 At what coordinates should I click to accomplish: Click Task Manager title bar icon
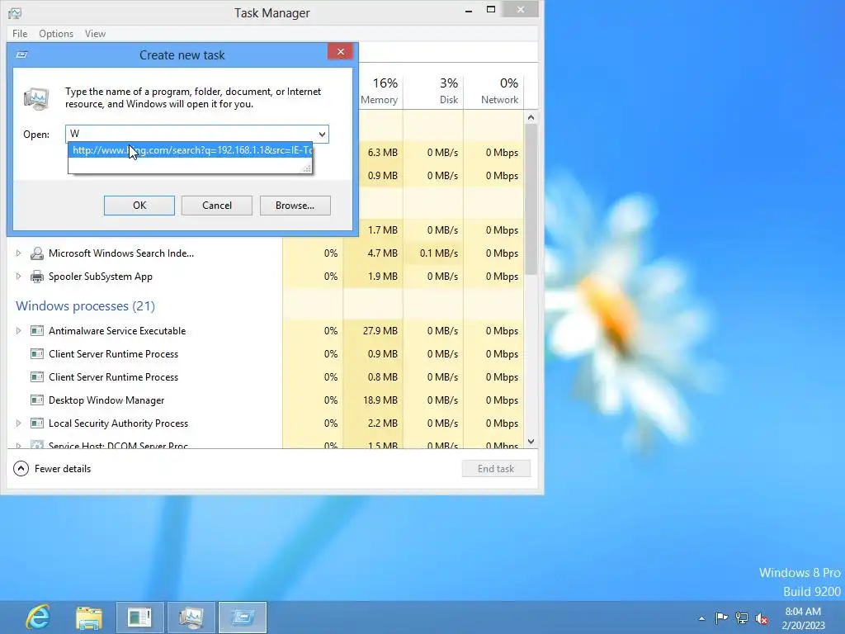pyautogui.click(x=15, y=13)
